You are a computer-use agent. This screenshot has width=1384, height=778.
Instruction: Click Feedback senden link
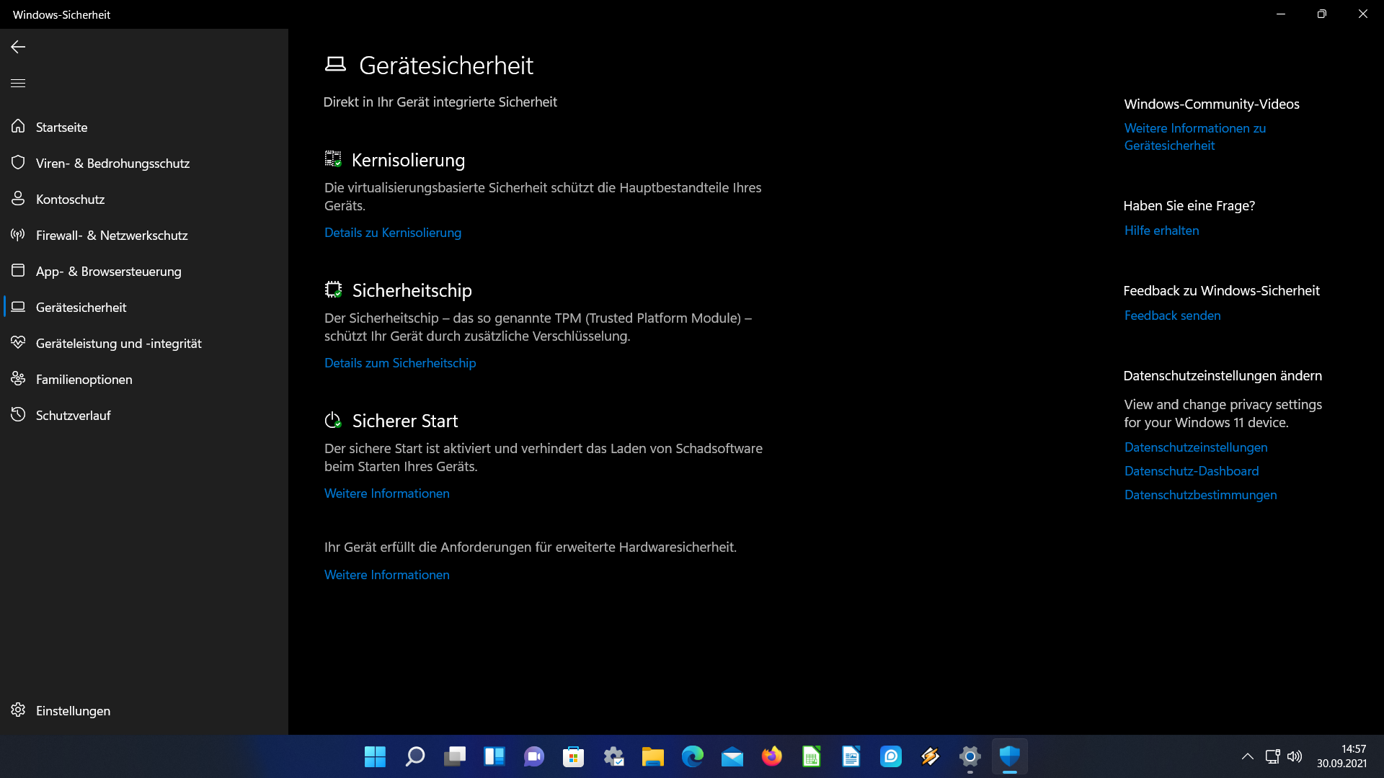click(x=1173, y=316)
